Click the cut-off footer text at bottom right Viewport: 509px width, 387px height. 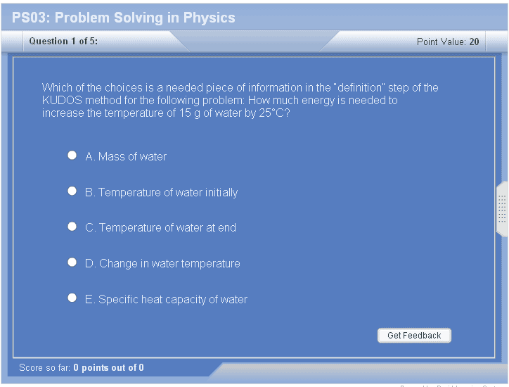(453, 385)
